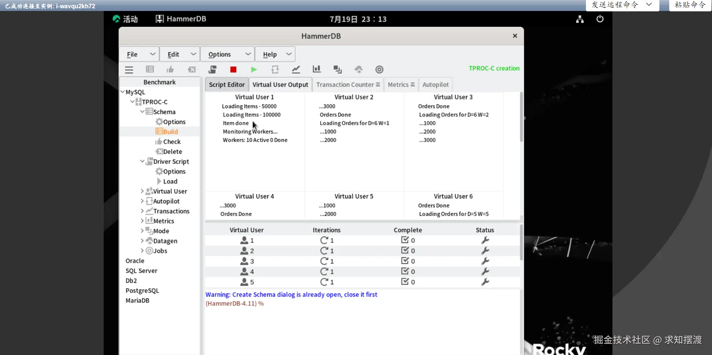The width and height of the screenshot is (712, 355).
Task: Click the wrench status icon for virtual user 5
Action: tap(485, 282)
